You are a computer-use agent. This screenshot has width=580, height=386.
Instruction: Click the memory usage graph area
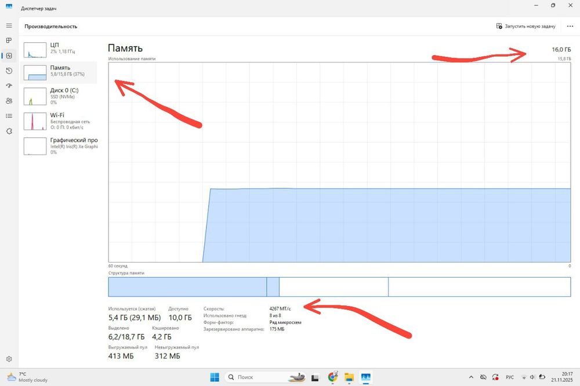pyautogui.click(x=339, y=162)
